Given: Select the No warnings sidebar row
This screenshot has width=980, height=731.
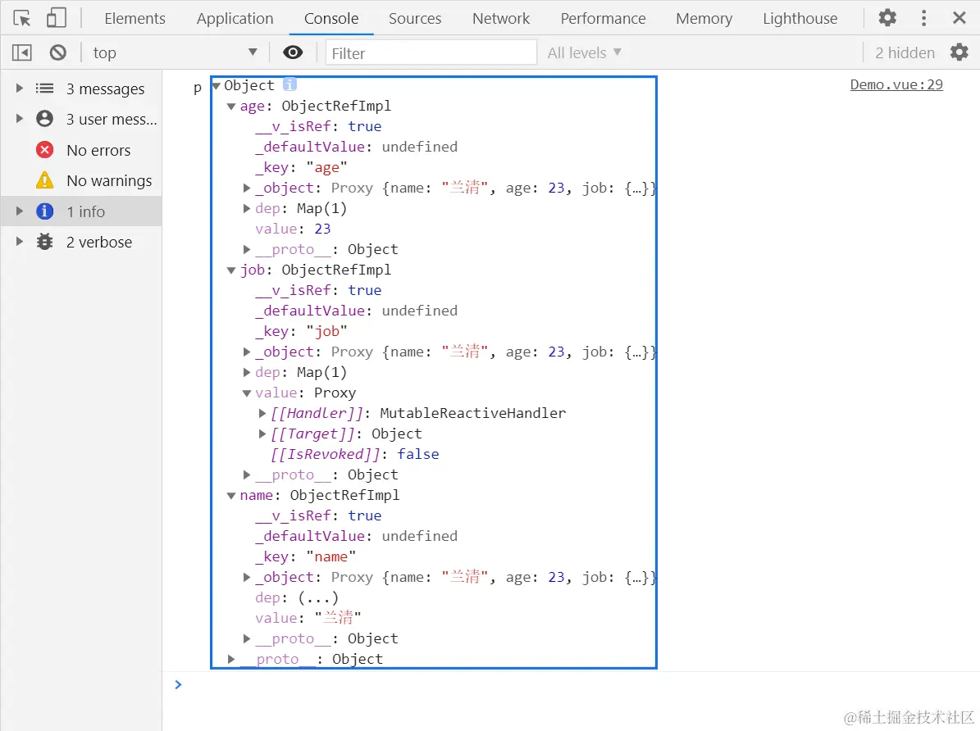Looking at the screenshot, I should pos(81,180).
